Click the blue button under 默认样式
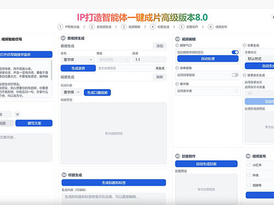Image resolution: width=274 pixels, height=205 pixels. [259, 66]
